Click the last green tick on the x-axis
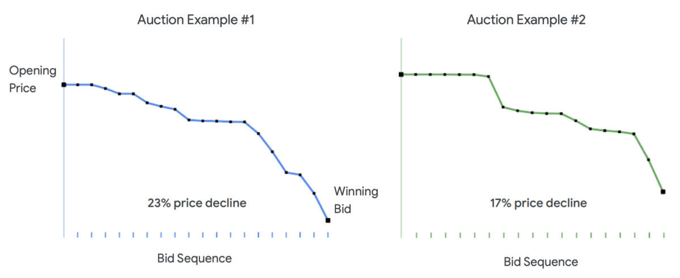The height and width of the screenshot is (278, 680). [664, 234]
